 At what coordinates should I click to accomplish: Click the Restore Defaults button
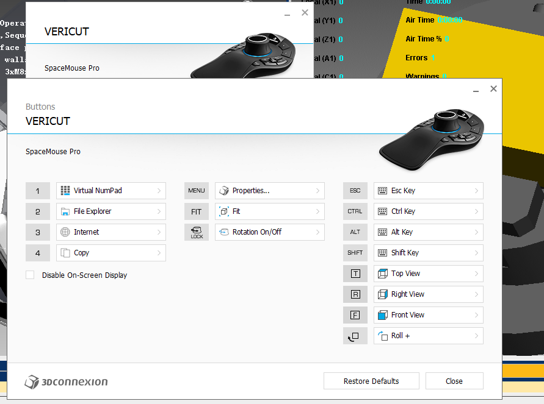371,381
